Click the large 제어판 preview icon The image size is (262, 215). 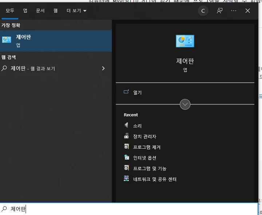185,41
